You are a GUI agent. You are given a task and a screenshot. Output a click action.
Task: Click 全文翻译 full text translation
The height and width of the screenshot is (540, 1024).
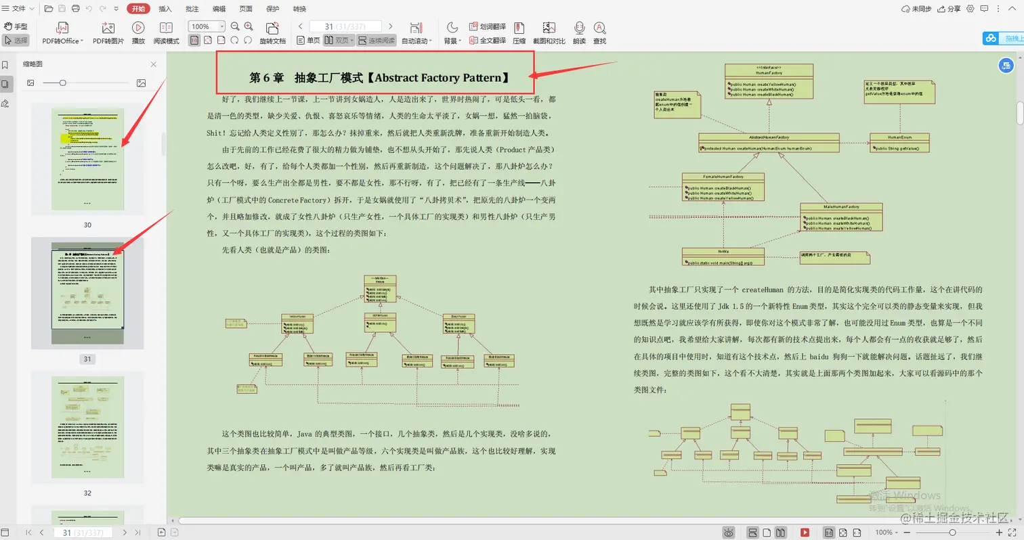point(488,40)
